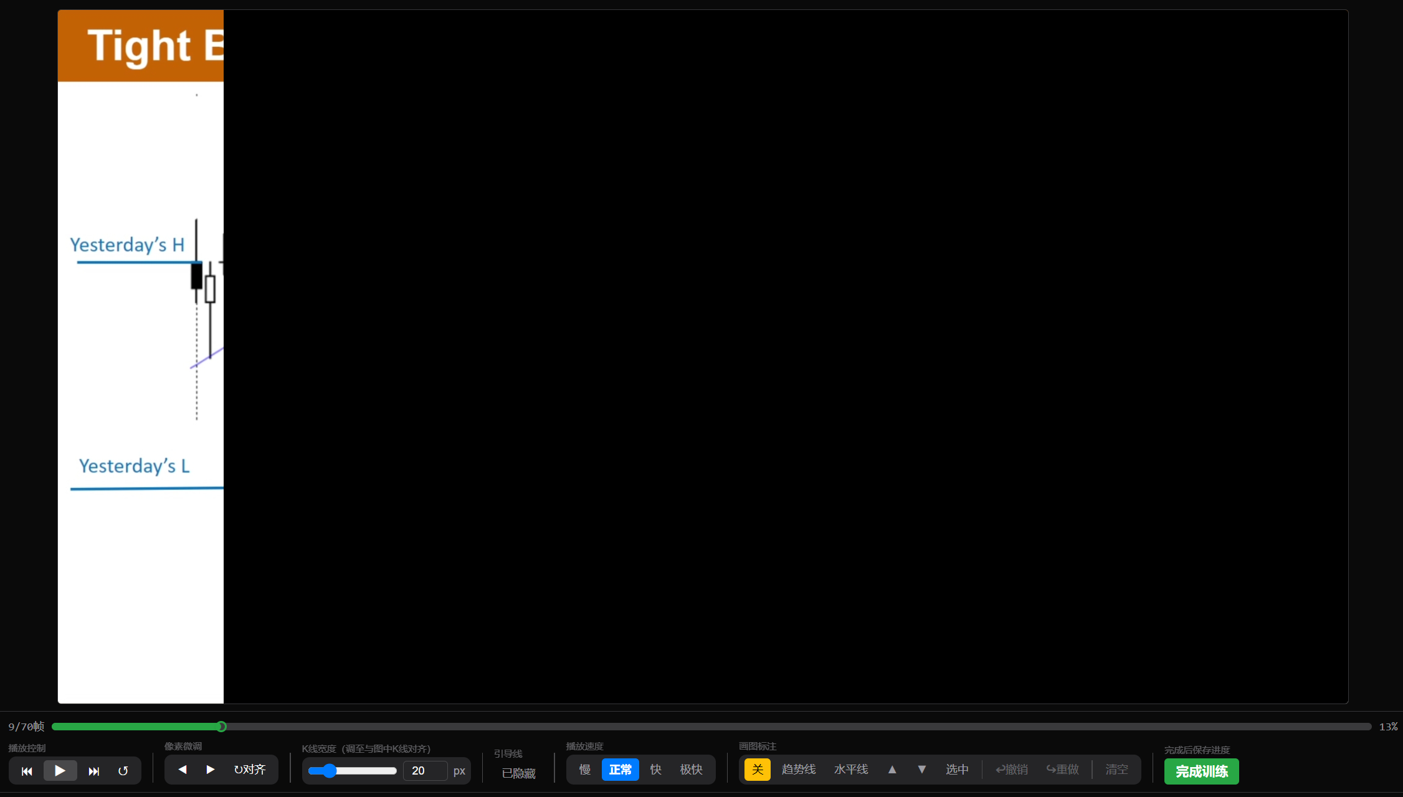
Task: Click the K-line width px input field
Action: [425, 771]
